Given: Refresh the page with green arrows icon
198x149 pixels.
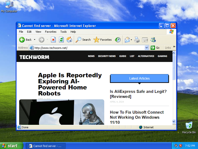Looking at the screenshot, I should [61, 40].
